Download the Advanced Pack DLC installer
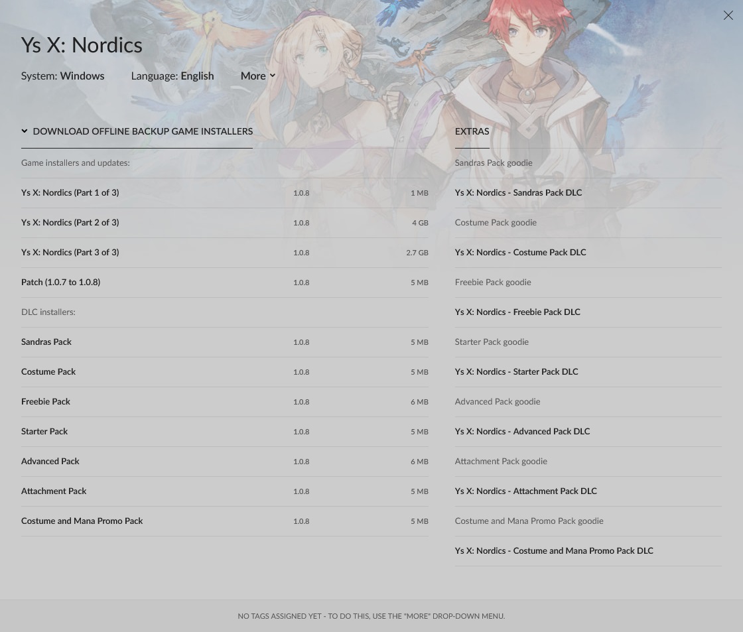743x632 pixels. 225,462
